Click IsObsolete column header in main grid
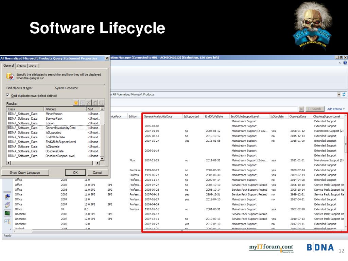The width and height of the screenshot is (348, 261). pos(279,116)
